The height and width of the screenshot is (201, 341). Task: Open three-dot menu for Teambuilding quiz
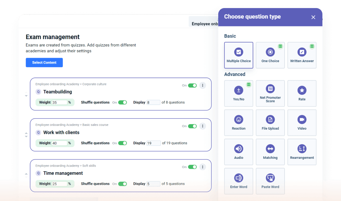coord(202,85)
